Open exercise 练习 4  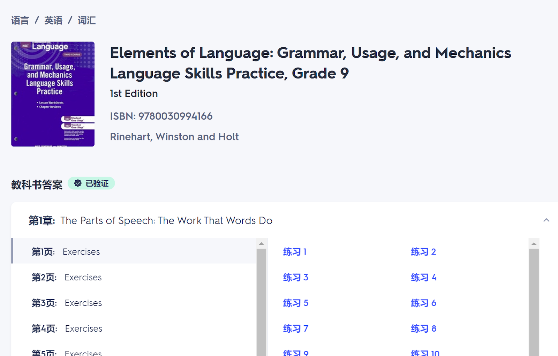[424, 278]
